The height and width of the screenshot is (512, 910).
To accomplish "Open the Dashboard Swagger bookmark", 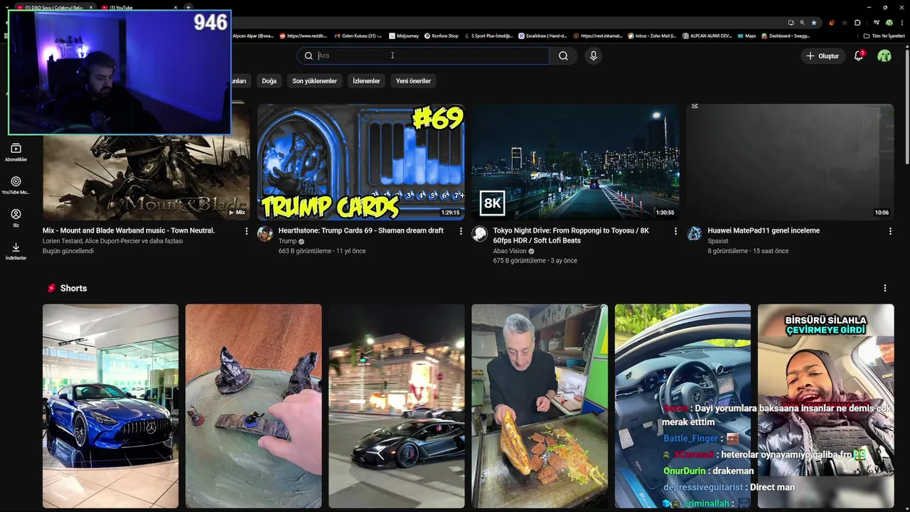I will coord(786,36).
